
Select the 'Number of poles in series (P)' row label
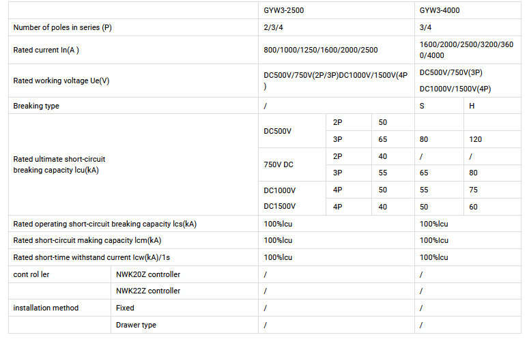(61, 27)
